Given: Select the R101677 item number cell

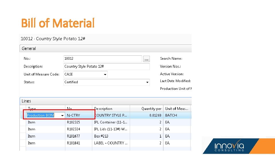Looking at the screenshot, I should (78, 136).
